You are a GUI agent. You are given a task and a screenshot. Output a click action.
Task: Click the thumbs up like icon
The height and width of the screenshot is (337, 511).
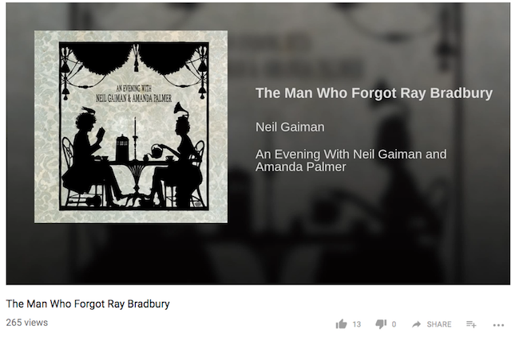point(341,323)
